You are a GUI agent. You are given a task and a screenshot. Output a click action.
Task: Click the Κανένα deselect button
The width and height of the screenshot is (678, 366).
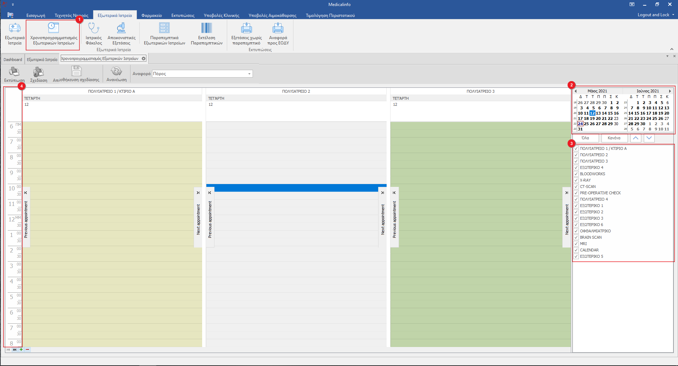(x=614, y=138)
